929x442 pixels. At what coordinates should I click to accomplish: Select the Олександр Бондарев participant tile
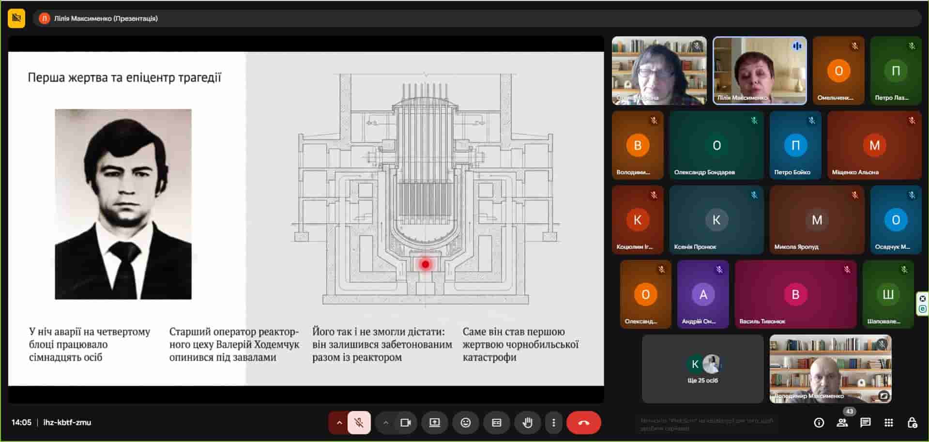tap(716, 145)
